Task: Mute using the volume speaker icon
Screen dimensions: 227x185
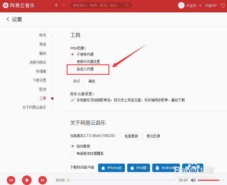Action: (x=193, y=180)
